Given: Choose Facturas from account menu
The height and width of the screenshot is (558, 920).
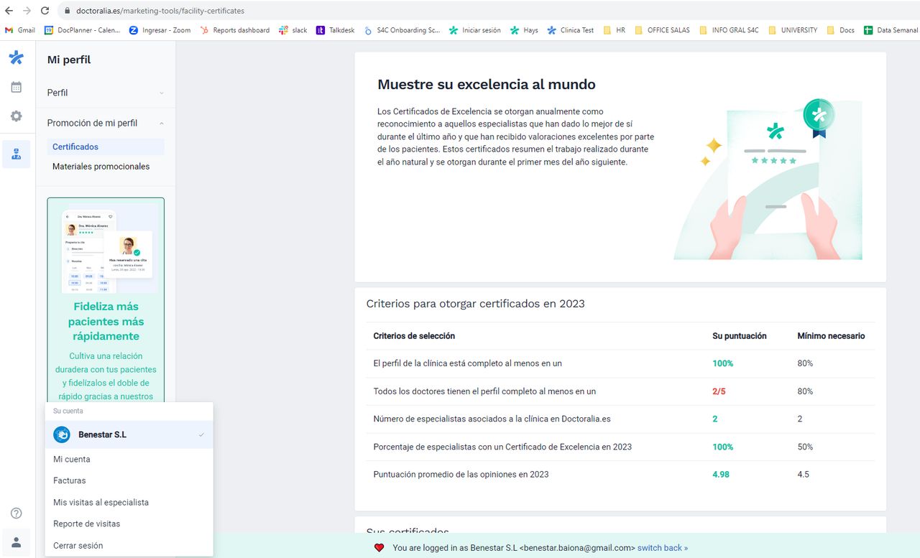Looking at the screenshot, I should click(x=70, y=480).
